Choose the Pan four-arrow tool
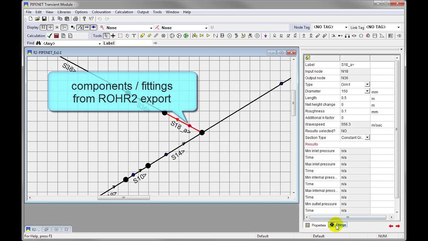The image size is (428, 241). point(113,36)
